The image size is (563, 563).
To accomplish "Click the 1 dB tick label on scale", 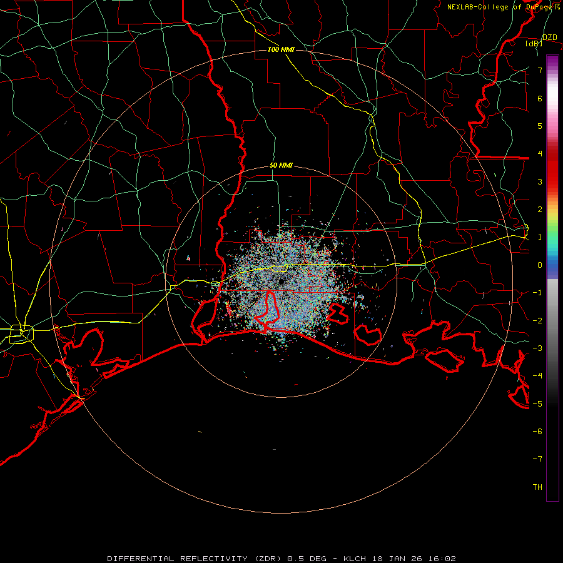I will point(540,237).
